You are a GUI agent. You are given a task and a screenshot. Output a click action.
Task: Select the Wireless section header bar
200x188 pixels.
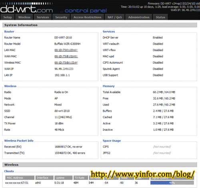coord(100,165)
